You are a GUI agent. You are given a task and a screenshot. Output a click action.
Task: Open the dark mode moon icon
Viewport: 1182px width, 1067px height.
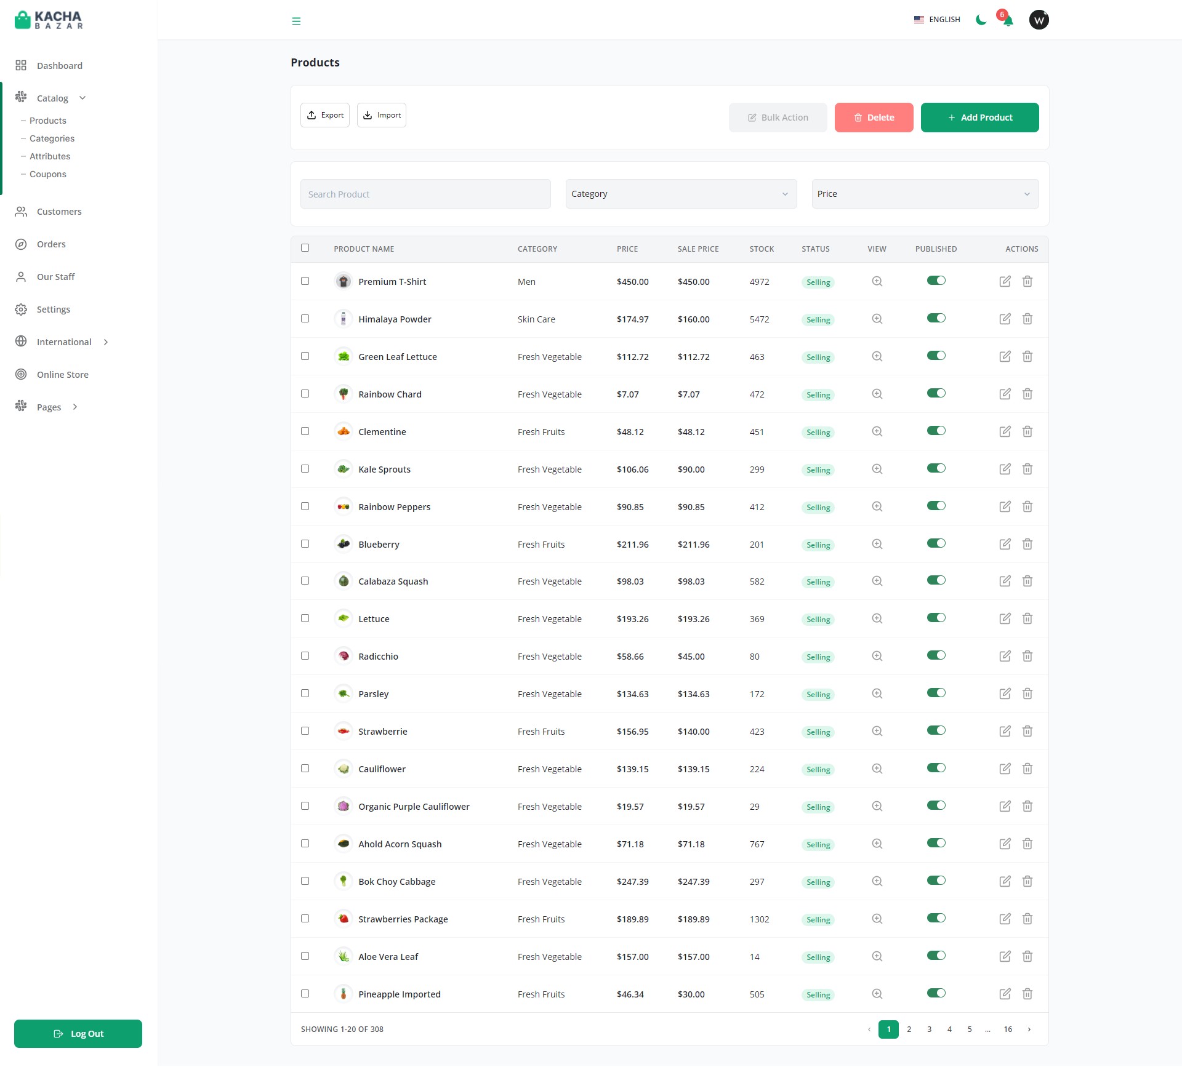981,20
